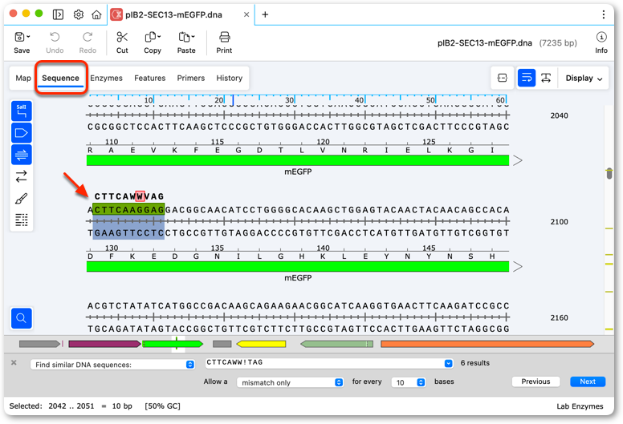Select the Sequence tab
Image resolution: width=623 pixels, height=424 pixels.
pyautogui.click(x=61, y=78)
